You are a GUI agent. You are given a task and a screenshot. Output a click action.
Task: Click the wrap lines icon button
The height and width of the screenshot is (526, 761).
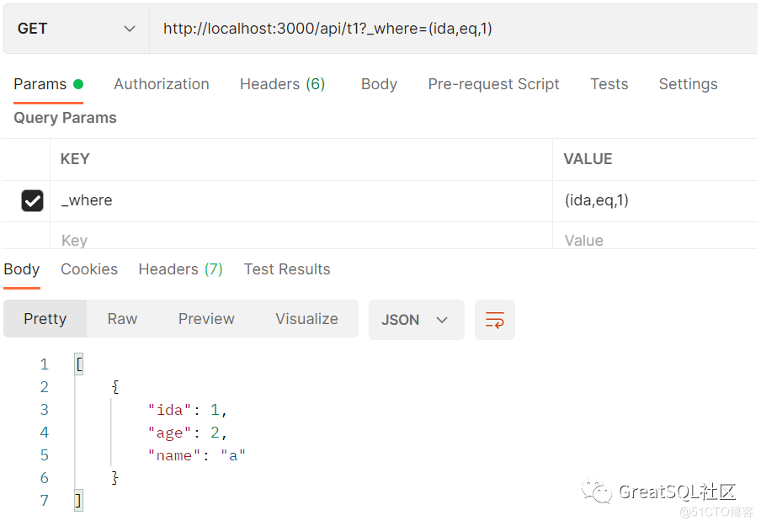(x=494, y=320)
